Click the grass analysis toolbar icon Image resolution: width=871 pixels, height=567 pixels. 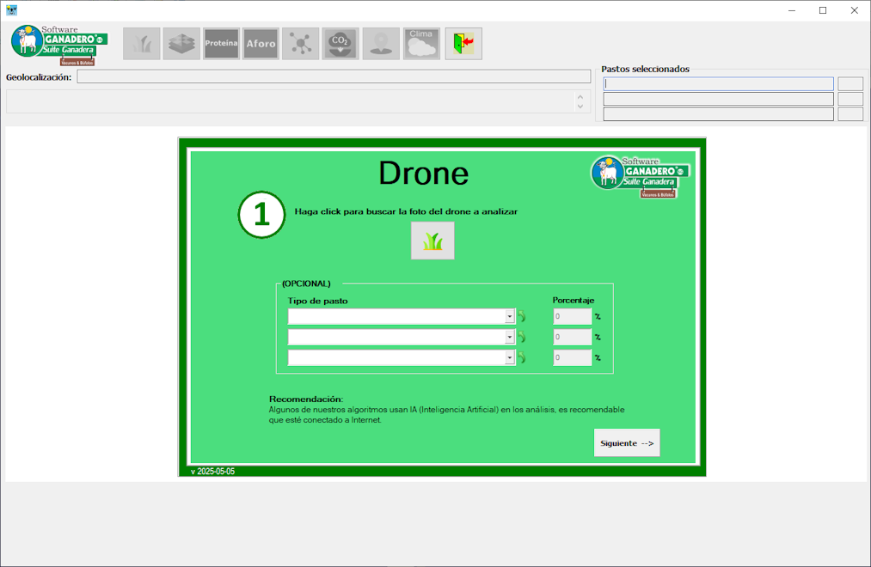click(x=142, y=44)
